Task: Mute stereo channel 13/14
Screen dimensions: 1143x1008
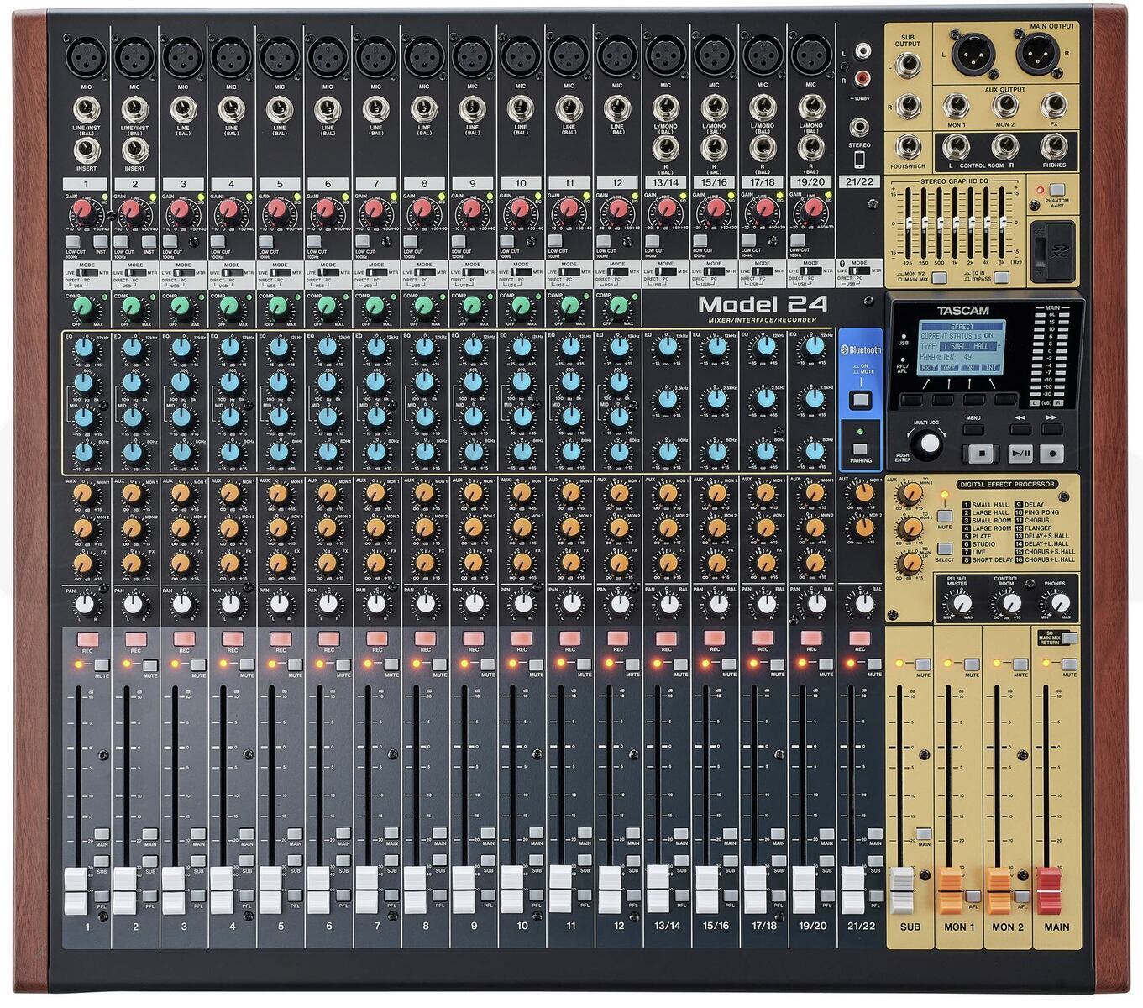Action: (x=683, y=665)
